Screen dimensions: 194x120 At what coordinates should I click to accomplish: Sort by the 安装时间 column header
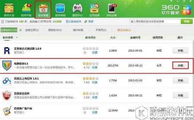point(135,37)
